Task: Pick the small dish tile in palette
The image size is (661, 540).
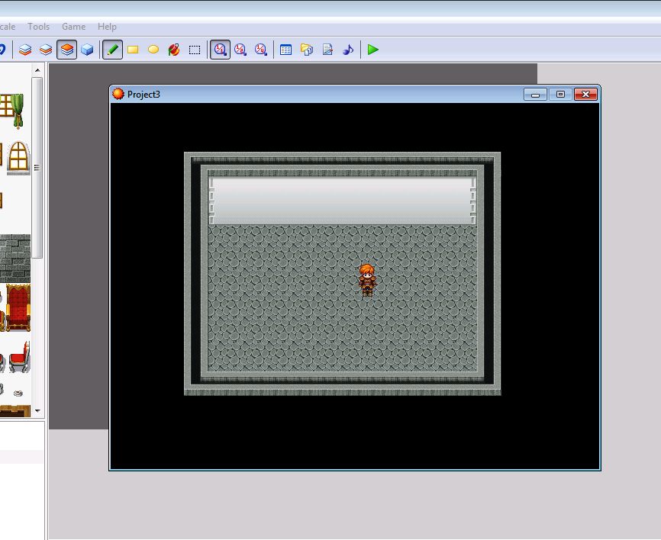Action: click(x=18, y=393)
